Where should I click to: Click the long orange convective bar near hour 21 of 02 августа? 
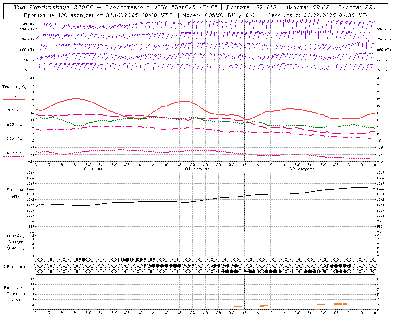[x=340, y=304]
